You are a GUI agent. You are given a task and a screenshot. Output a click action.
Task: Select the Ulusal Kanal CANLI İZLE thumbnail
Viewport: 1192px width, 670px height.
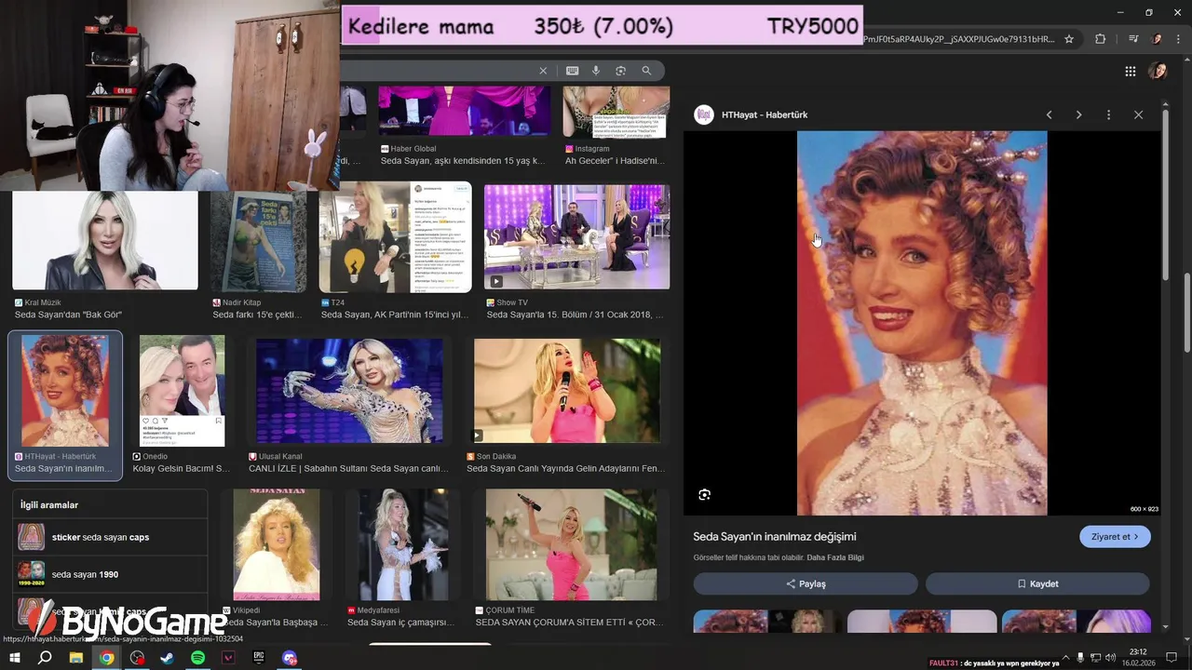point(349,391)
